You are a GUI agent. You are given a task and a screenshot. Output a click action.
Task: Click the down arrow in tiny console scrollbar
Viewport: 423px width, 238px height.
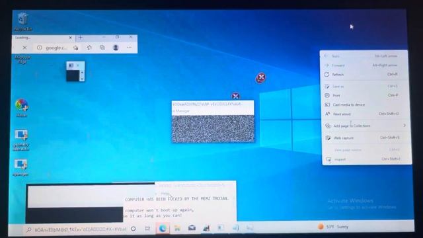(82, 79)
